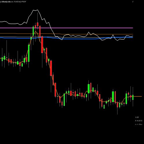
Task: Click the 1.22 price value label
Action: tap(137, 117)
